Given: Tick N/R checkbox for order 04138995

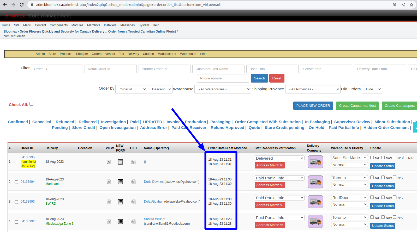Looking at the screenshot, I should [x=405, y=158].
